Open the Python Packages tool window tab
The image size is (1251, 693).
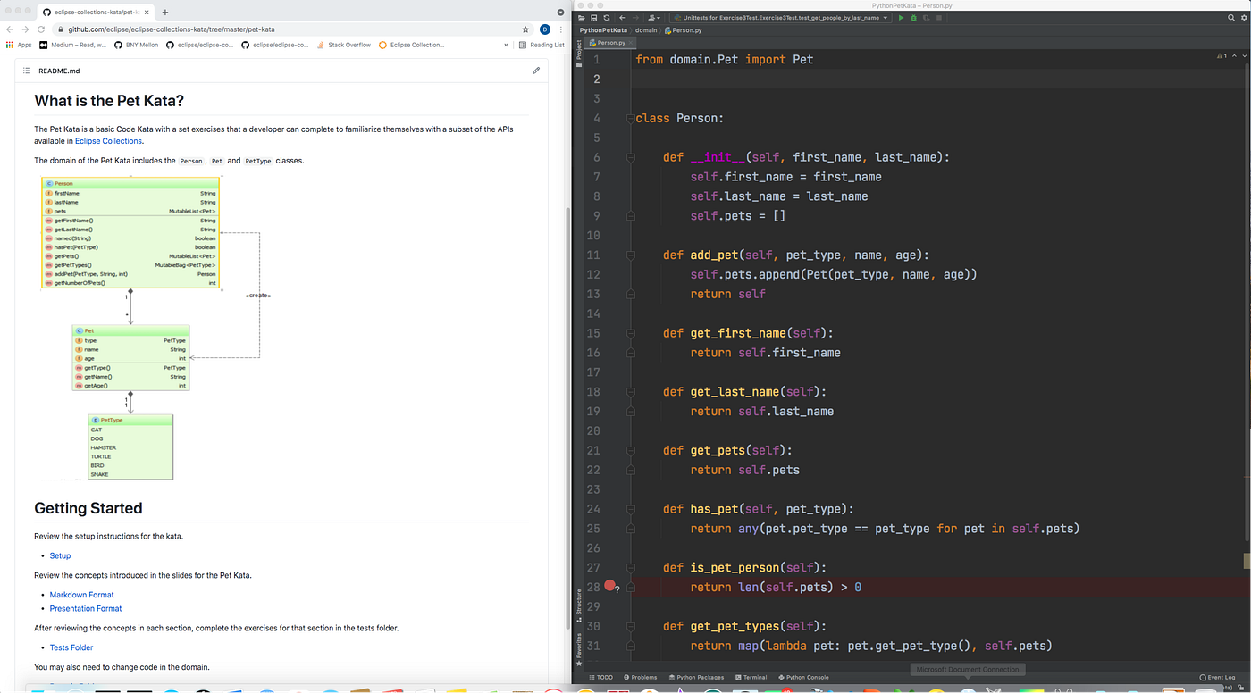tap(697, 677)
